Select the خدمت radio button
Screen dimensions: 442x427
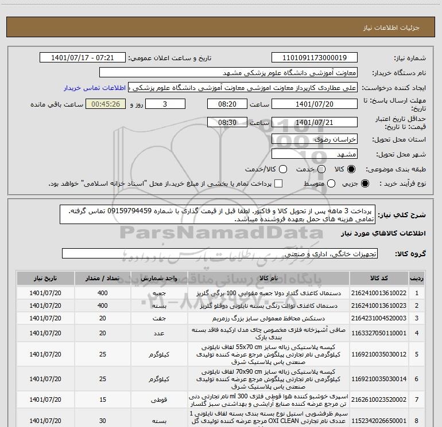(x=321, y=169)
